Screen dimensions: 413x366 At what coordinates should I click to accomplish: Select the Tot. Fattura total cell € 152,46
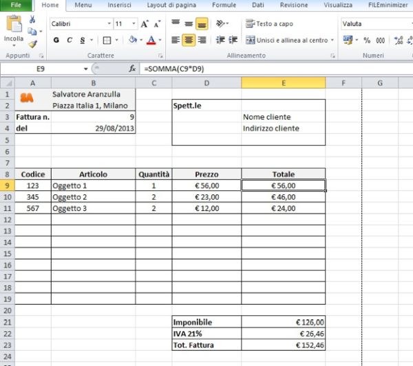283,345
